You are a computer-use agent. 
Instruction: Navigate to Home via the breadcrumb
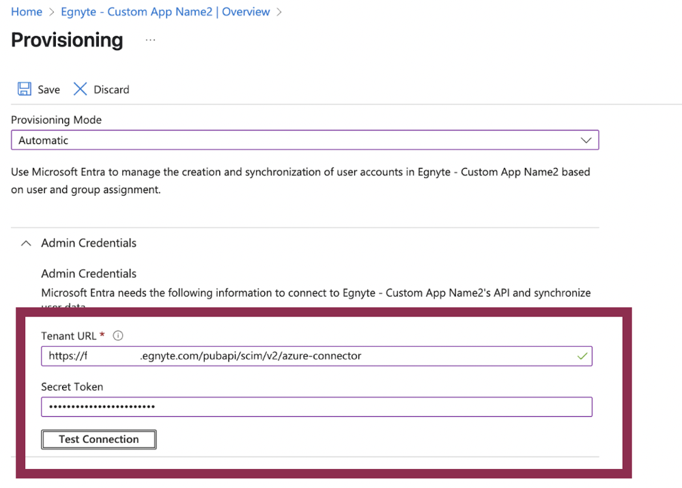tap(26, 12)
